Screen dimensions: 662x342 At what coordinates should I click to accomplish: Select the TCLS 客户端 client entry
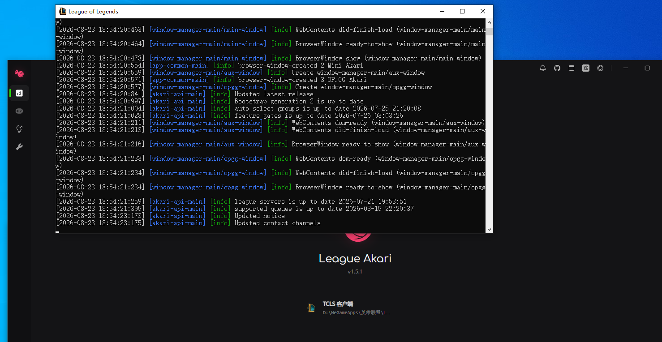tap(349, 308)
